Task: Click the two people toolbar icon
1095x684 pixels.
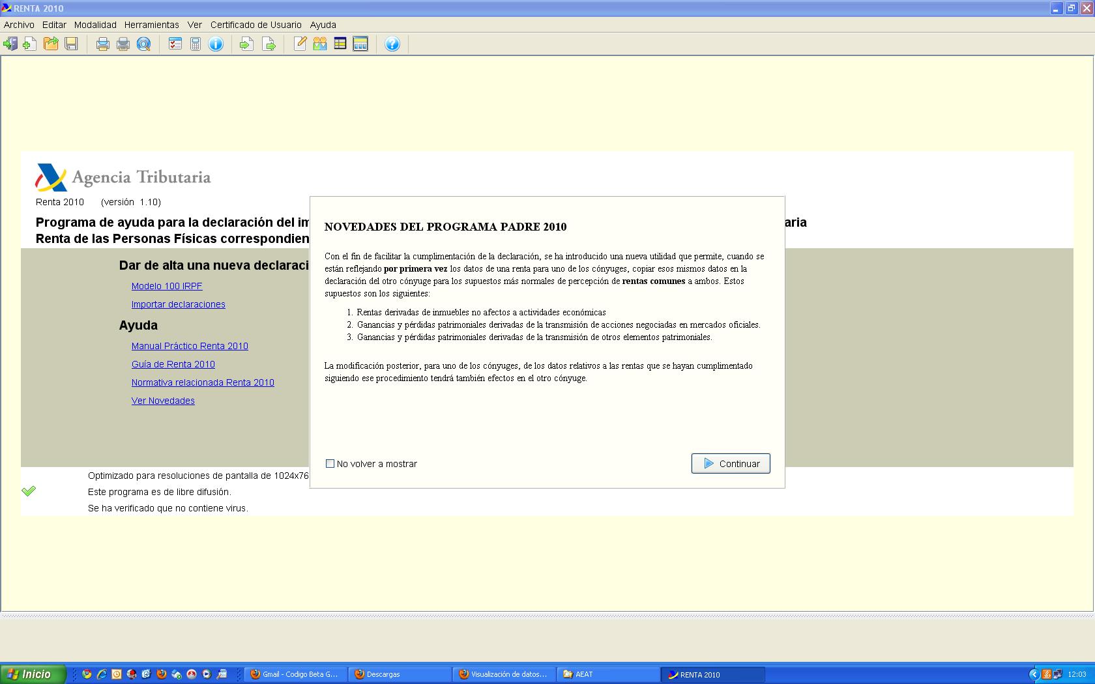Action: (320, 44)
